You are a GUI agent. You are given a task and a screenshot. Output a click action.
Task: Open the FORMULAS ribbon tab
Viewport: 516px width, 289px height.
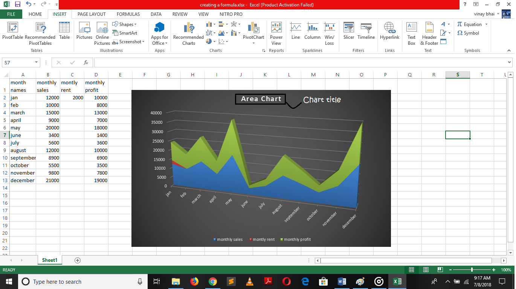pyautogui.click(x=128, y=14)
